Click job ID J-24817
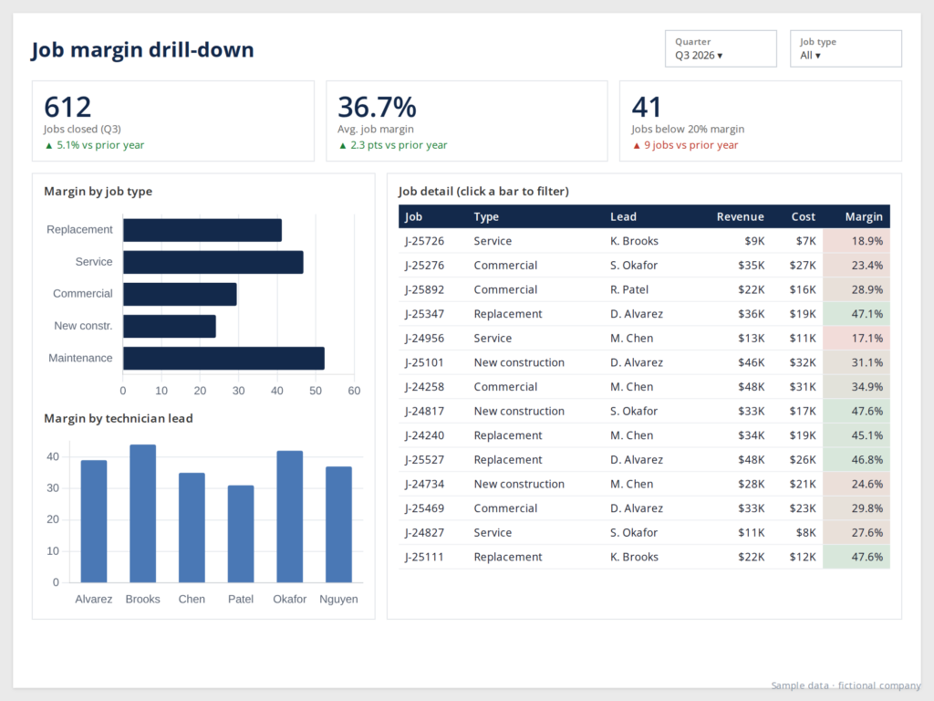 pyautogui.click(x=425, y=412)
